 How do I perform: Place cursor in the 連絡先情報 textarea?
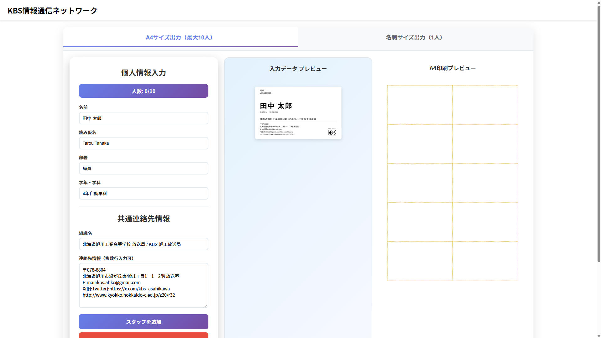point(144,285)
